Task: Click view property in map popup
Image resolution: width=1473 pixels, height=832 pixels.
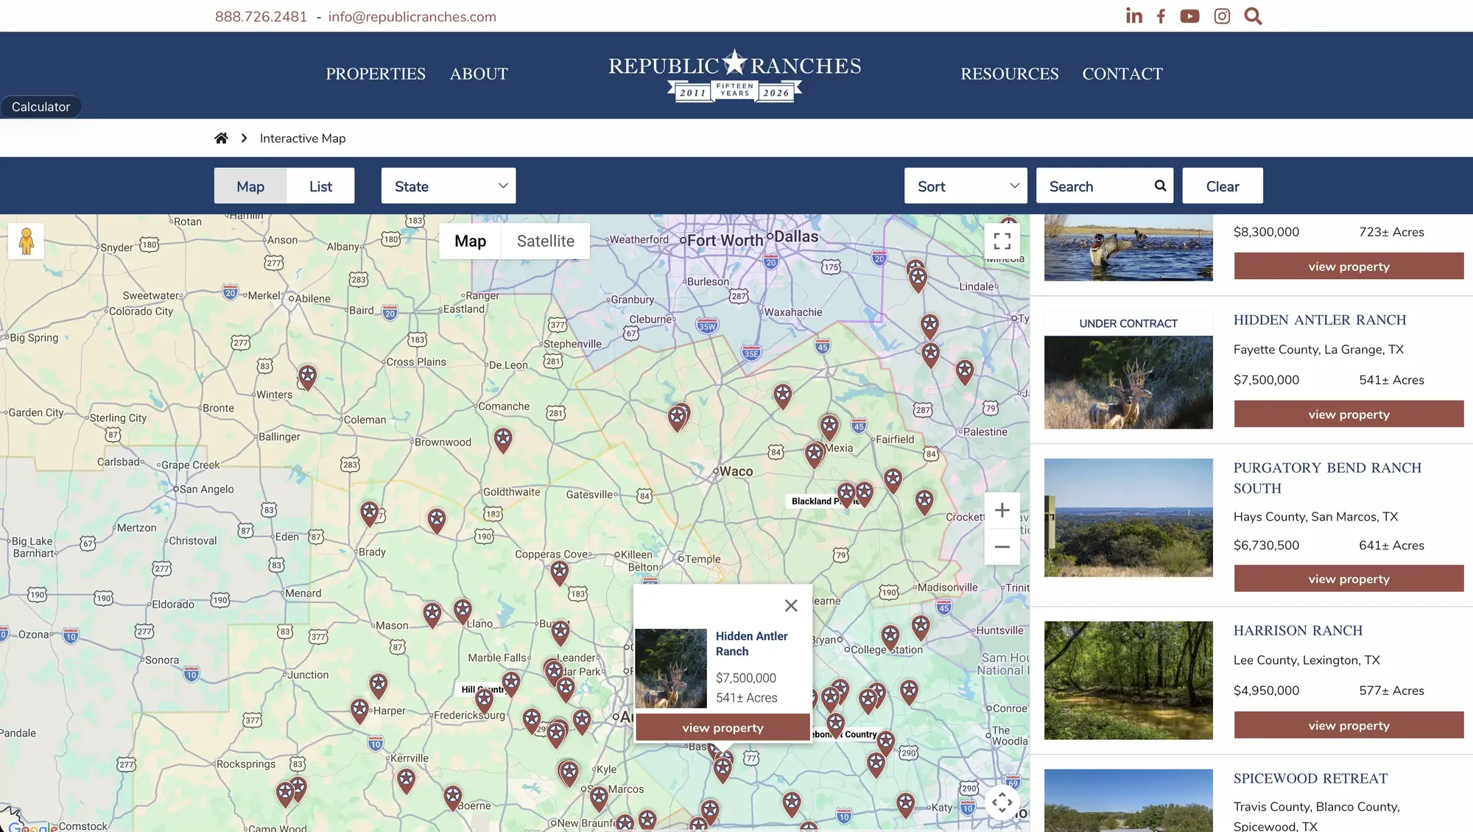Action: coord(723,727)
